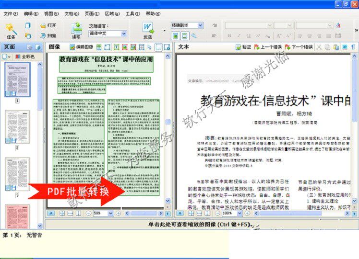The height and width of the screenshot is (259, 359).
Task: Open the image pane 50% zoom dropdown
Action: click(110, 214)
